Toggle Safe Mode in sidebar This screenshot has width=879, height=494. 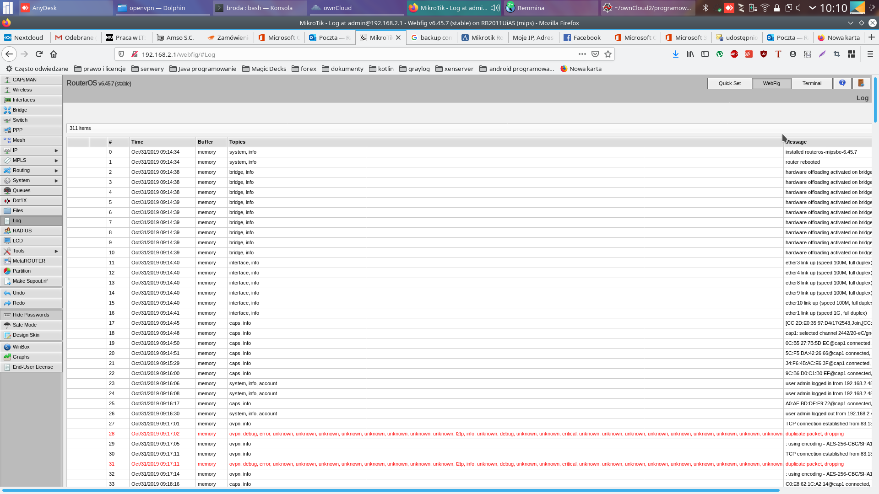25,325
